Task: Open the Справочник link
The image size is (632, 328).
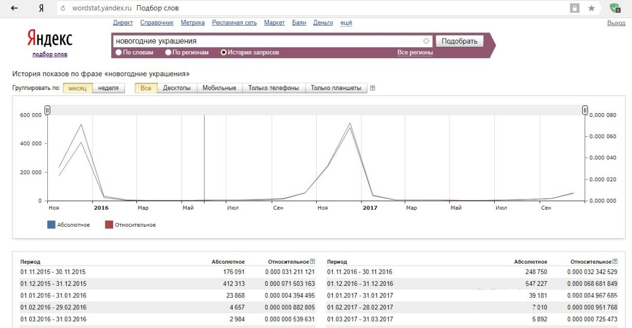Action: click(x=157, y=23)
